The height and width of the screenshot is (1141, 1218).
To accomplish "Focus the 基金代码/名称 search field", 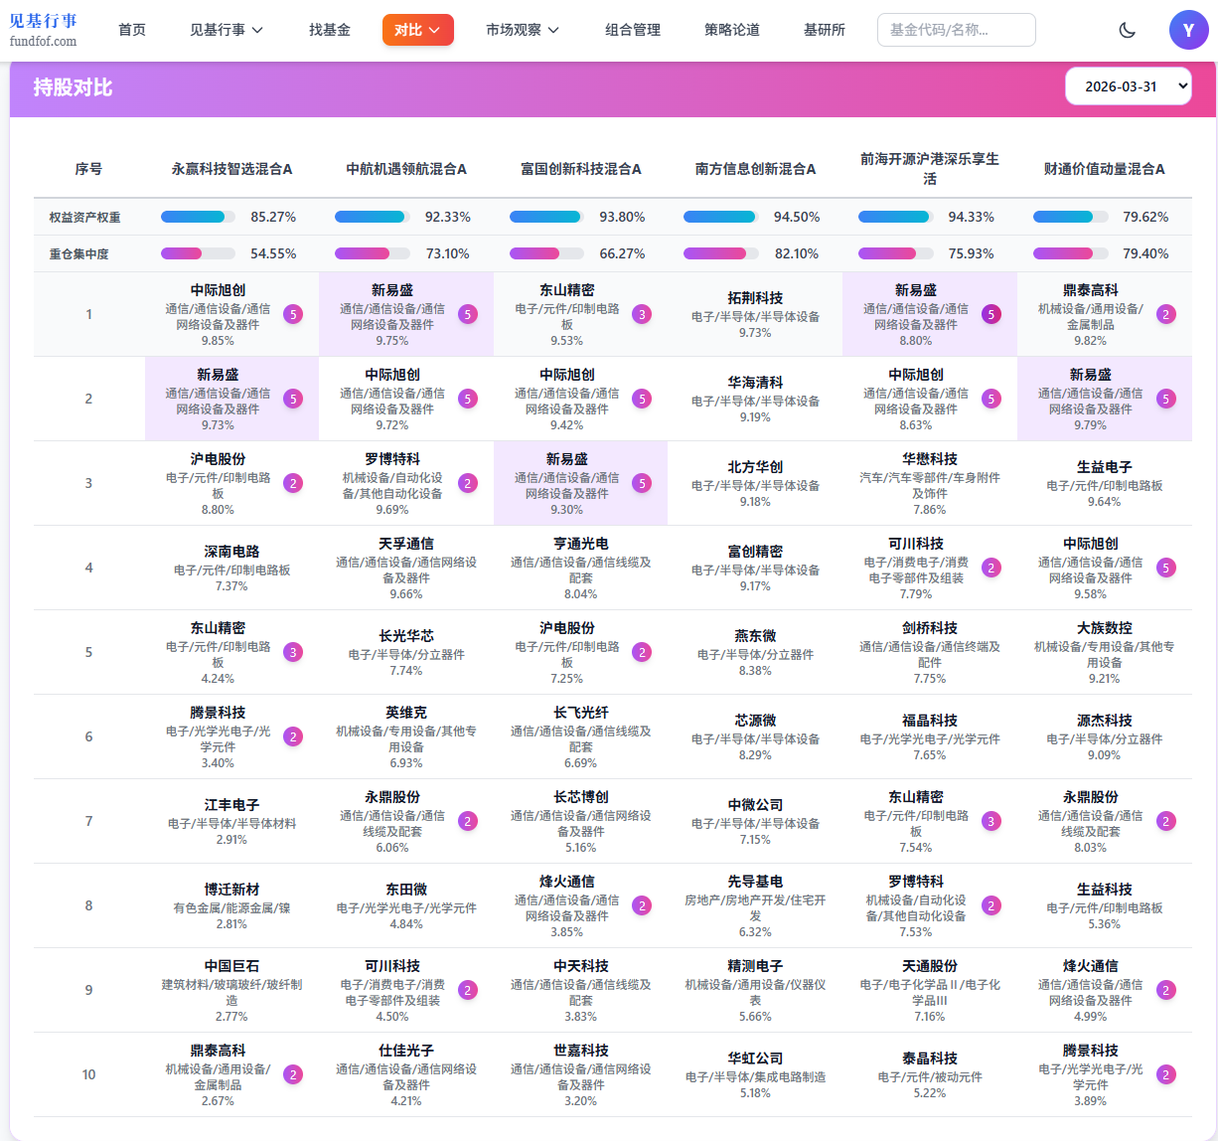I will 956,30.
